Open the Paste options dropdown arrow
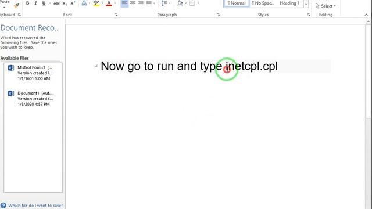The image size is (372, 209). (x=4, y=8)
